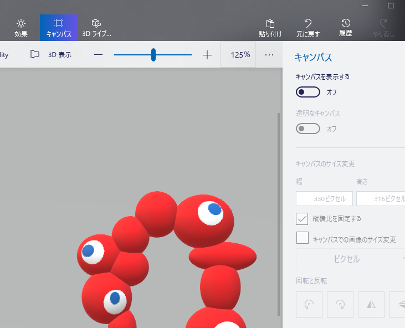Click the large red ball with top-right eye
405x328 pixels.
(204, 221)
